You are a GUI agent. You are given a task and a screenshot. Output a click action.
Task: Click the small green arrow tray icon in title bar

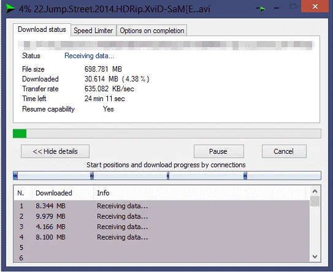pyautogui.click(x=261, y=9)
